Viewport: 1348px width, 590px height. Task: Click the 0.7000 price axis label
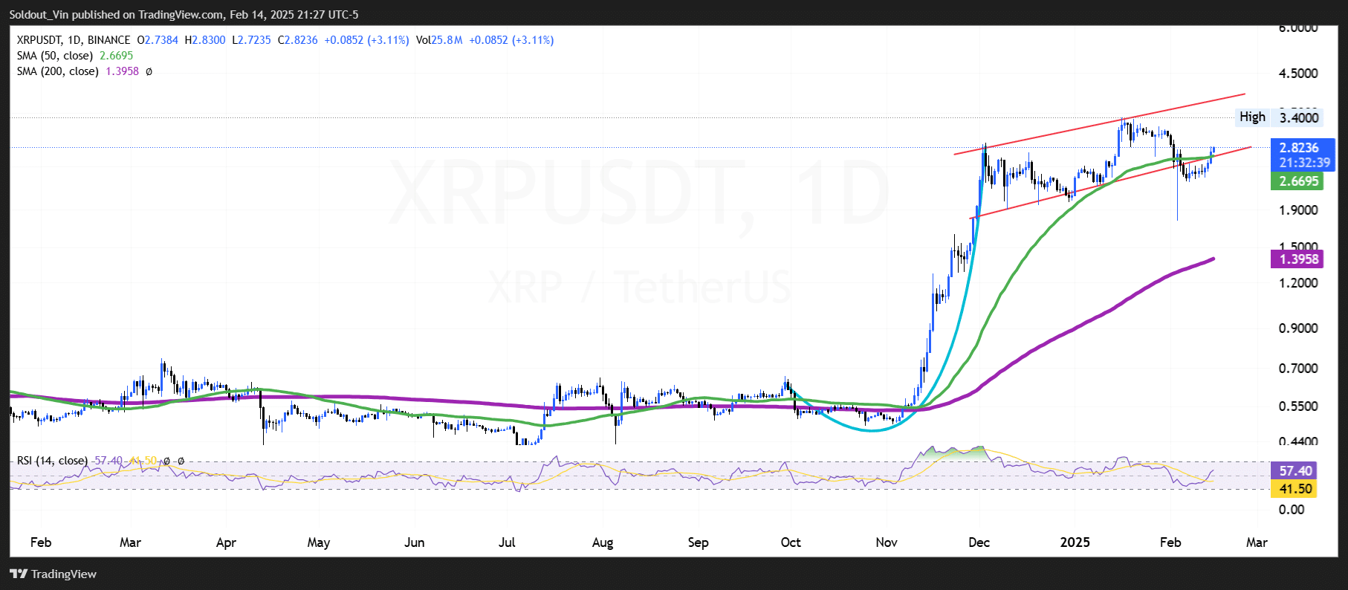pos(1298,369)
